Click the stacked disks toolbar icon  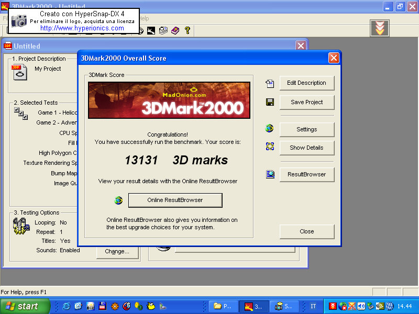163,31
